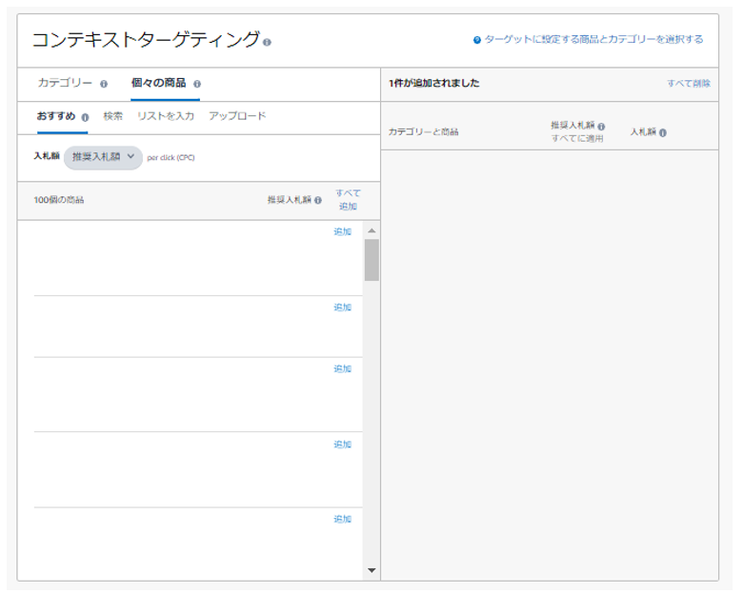Click the product list scrollbar thumb
Viewport: 744px width, 595px height.
(372, 260)
